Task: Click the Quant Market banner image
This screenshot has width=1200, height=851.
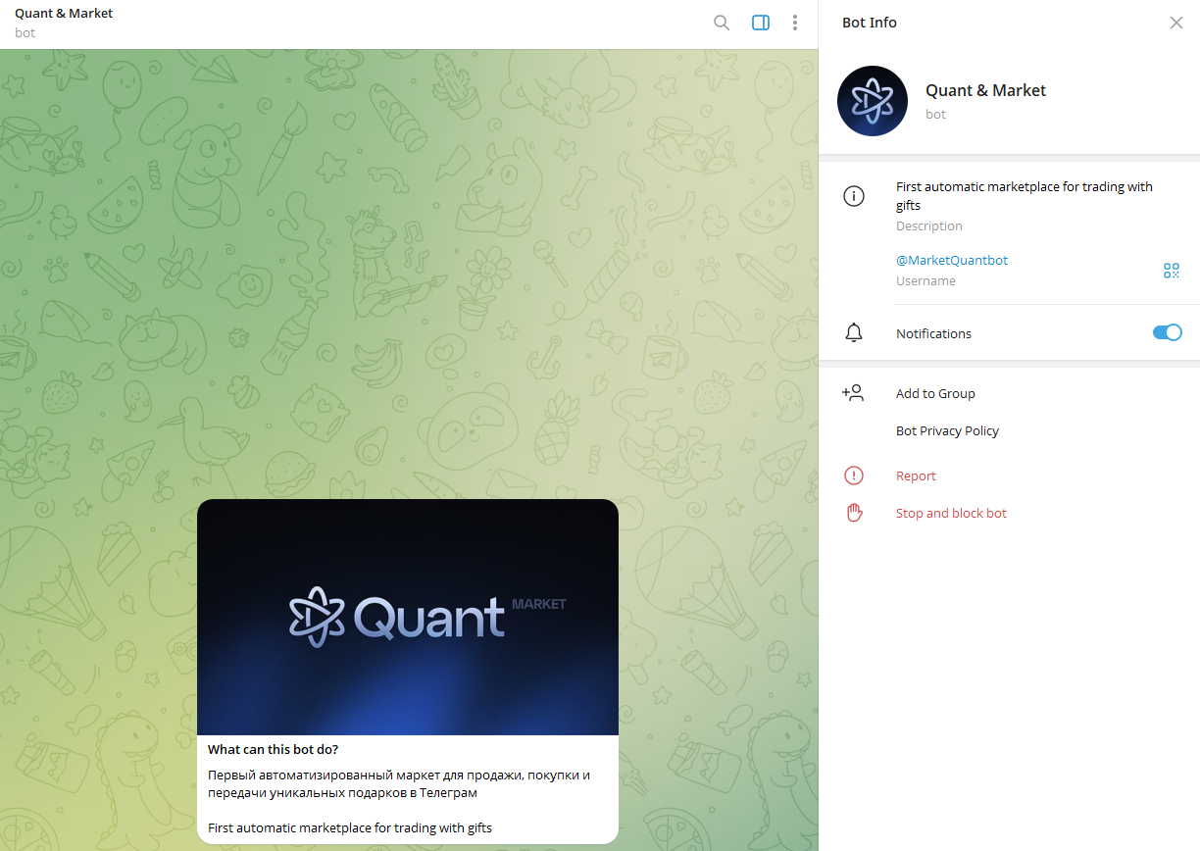Action: coord(408,617)
